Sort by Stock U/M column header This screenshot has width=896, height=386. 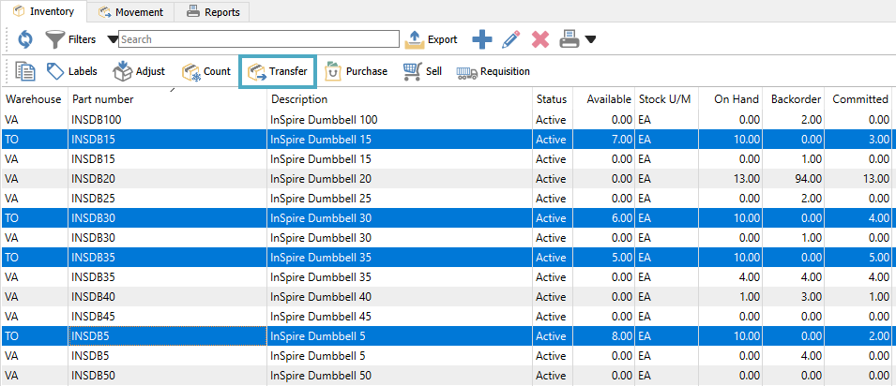pyautogui.click(x=664, y=99)
